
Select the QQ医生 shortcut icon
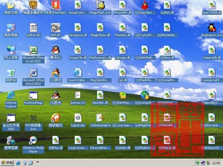click(55, 95)
